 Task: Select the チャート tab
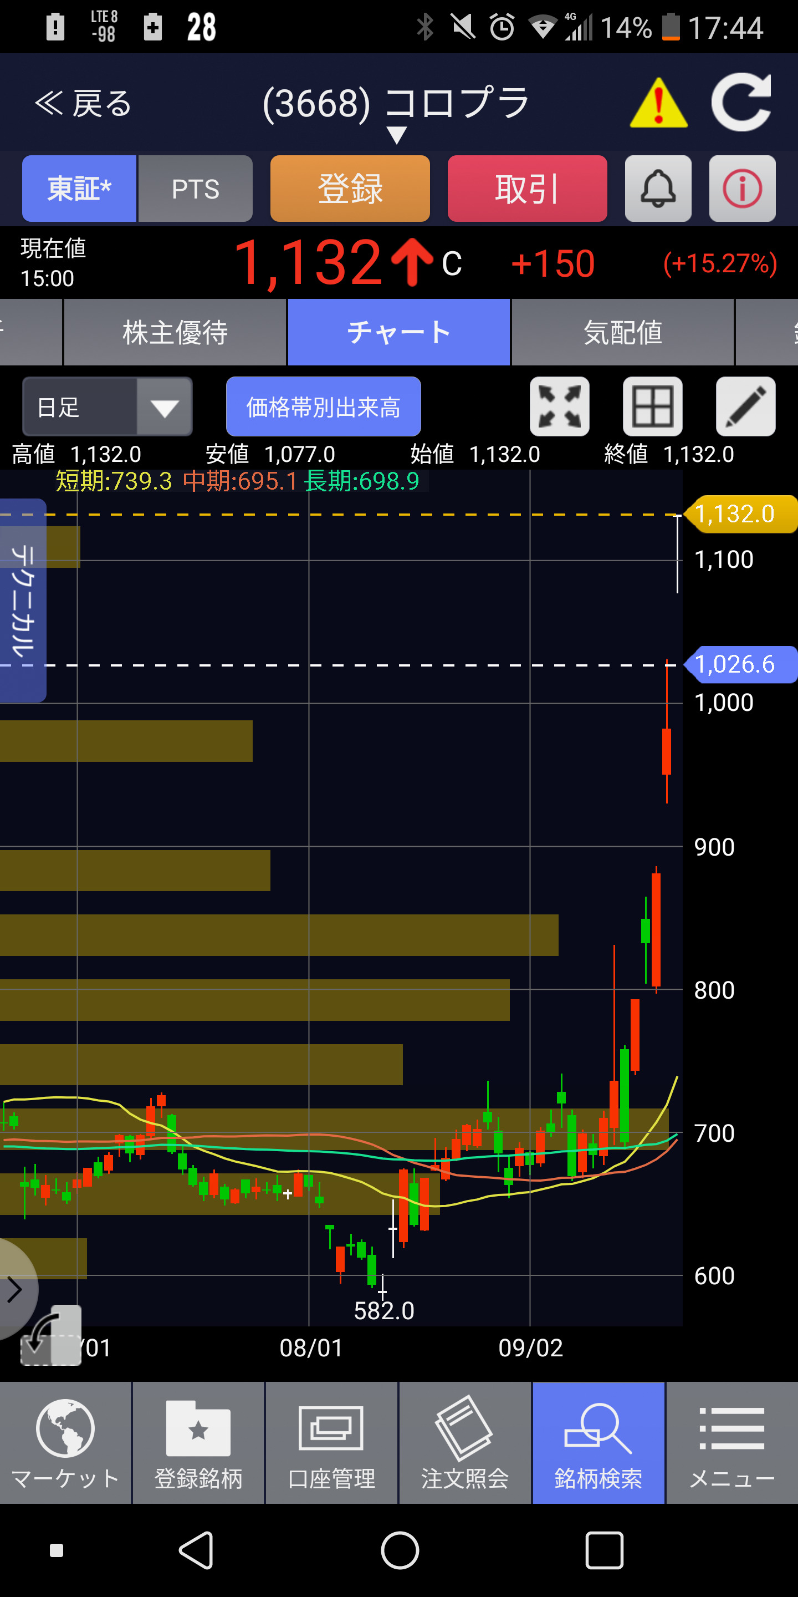[x=399, y=332]
